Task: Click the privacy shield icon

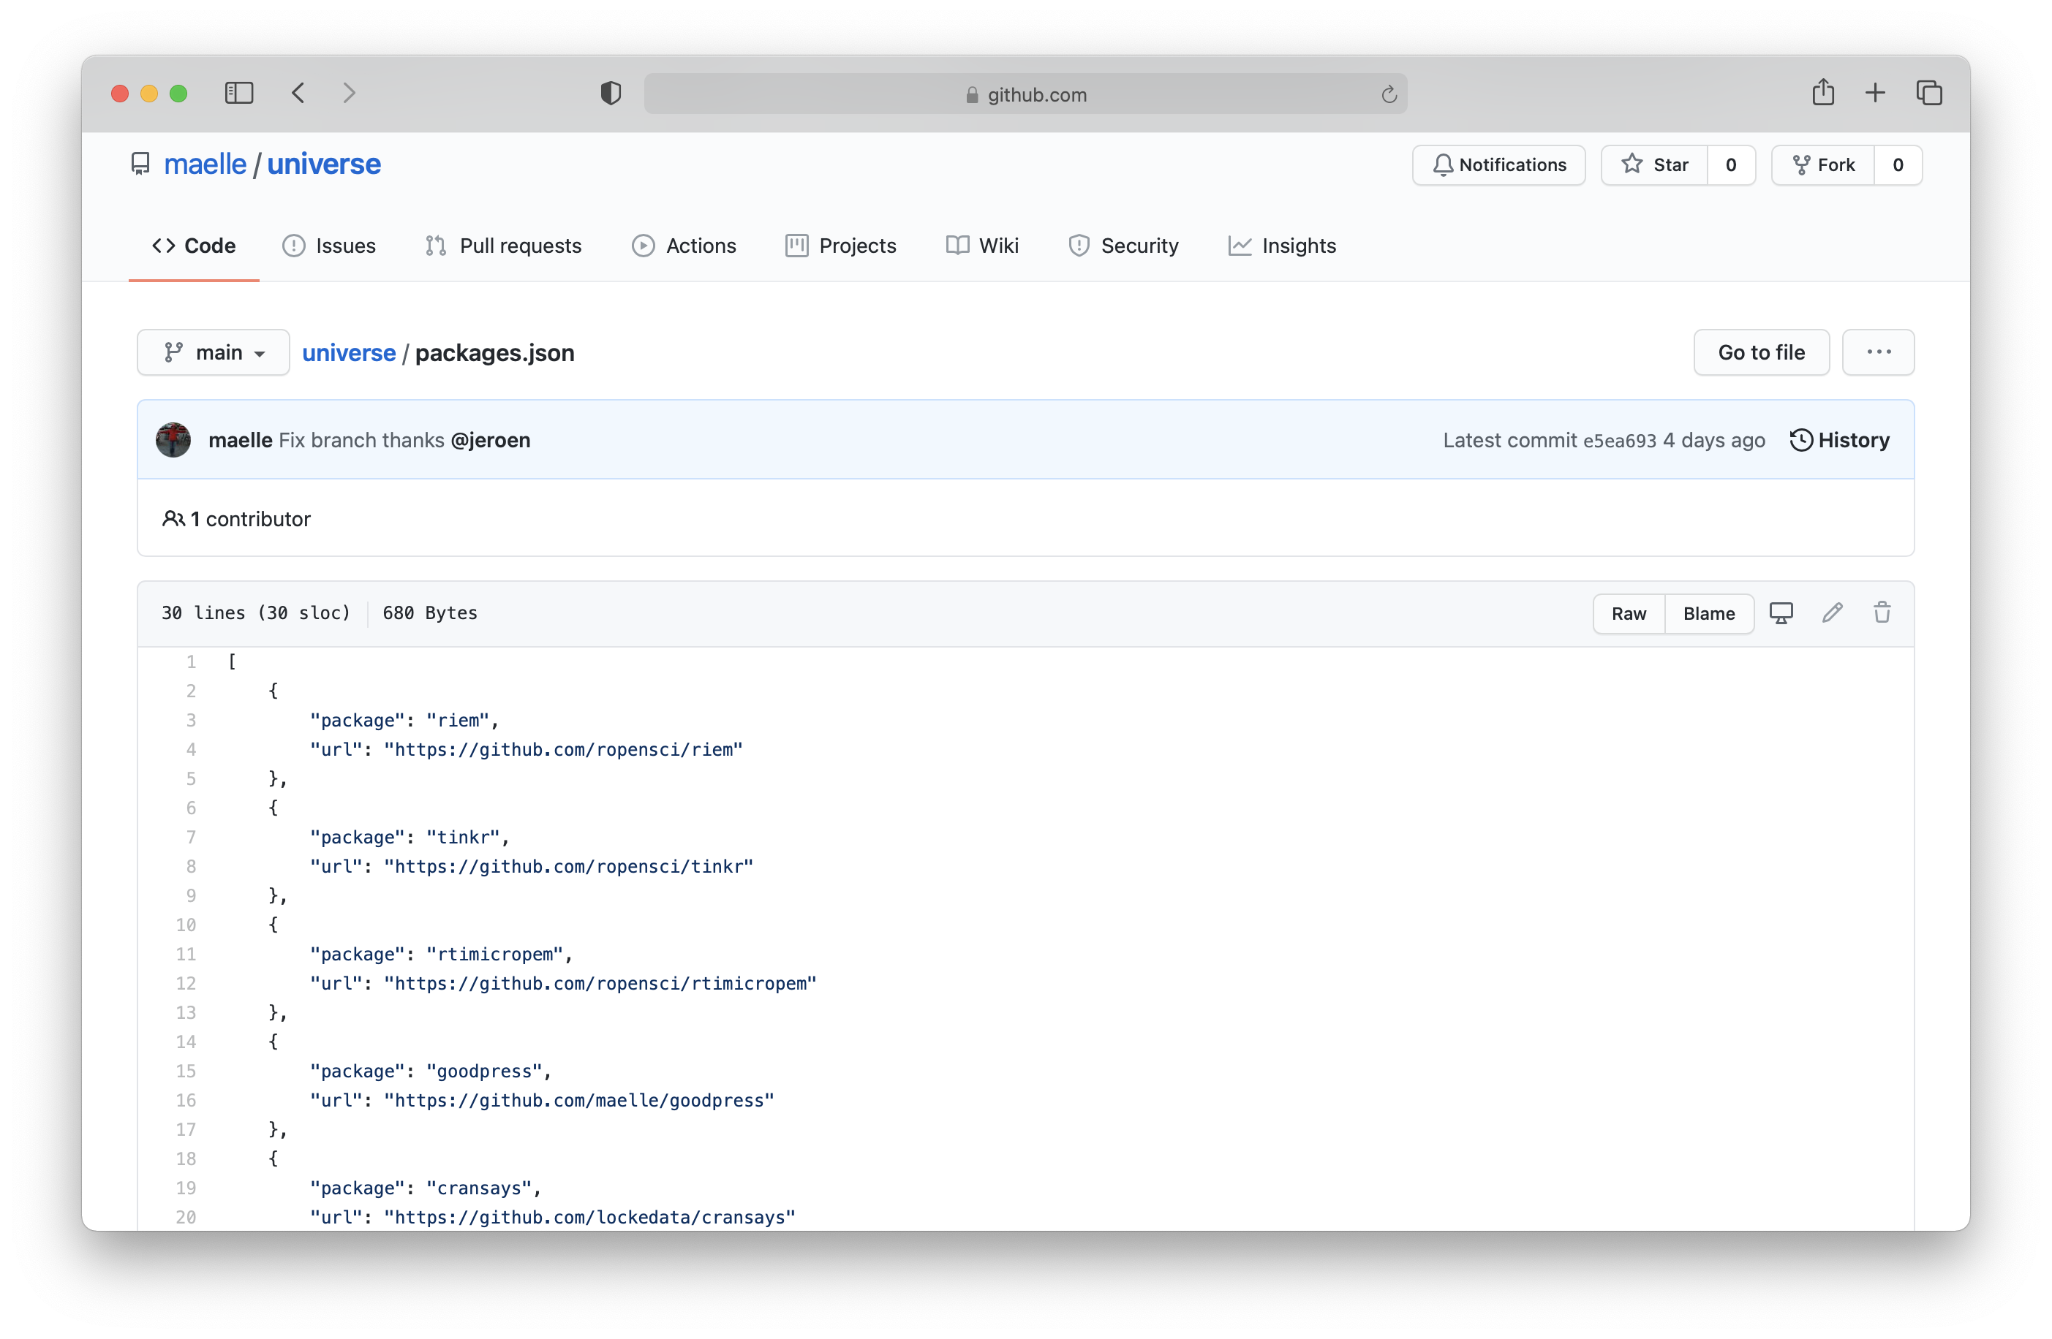Action: (611, 93)
